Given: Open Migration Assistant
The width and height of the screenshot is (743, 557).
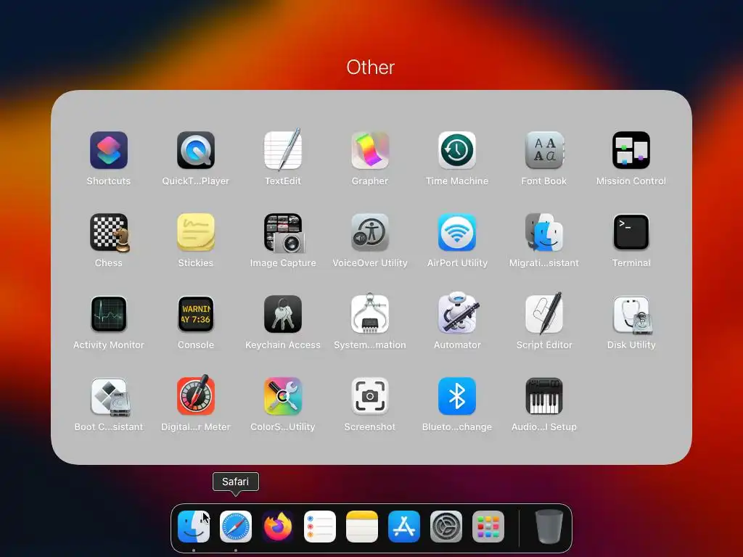Looking at the screenshot, I should [544, 232].
